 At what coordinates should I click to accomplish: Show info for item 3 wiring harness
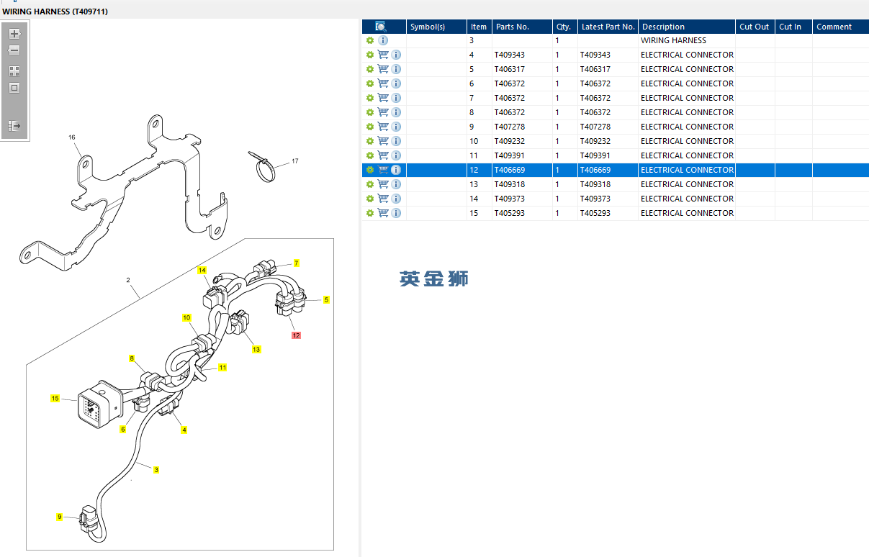click(x=383, y=40)
